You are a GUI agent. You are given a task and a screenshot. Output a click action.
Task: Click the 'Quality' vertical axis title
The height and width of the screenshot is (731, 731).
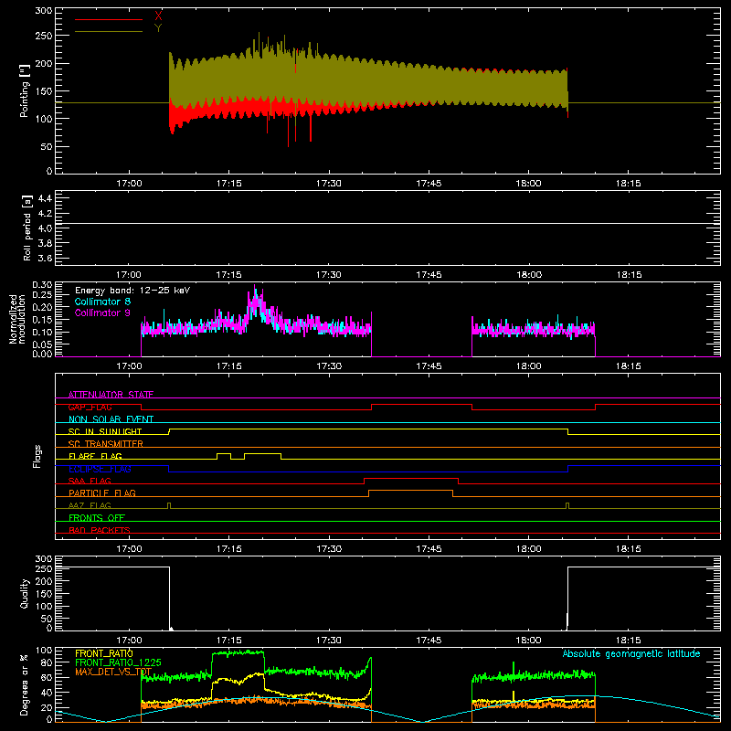click(25, 593)
